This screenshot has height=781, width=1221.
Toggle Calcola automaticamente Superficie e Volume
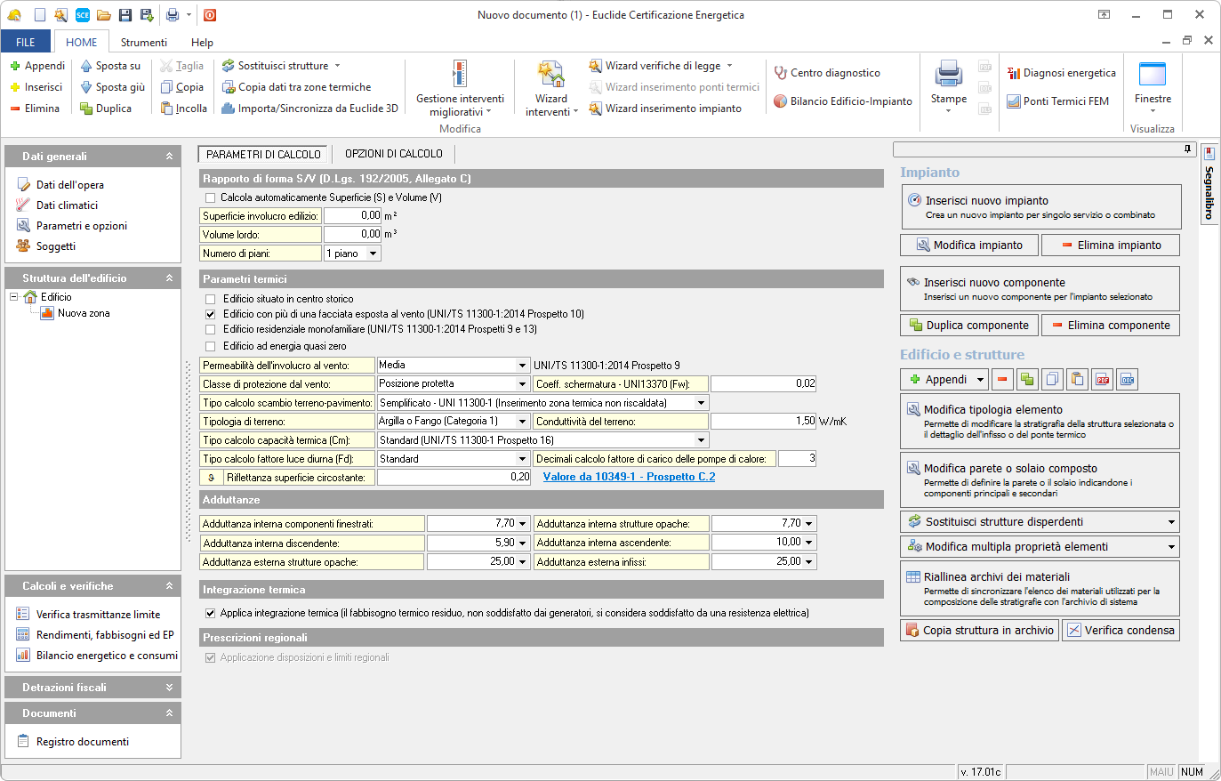(211, 198)
